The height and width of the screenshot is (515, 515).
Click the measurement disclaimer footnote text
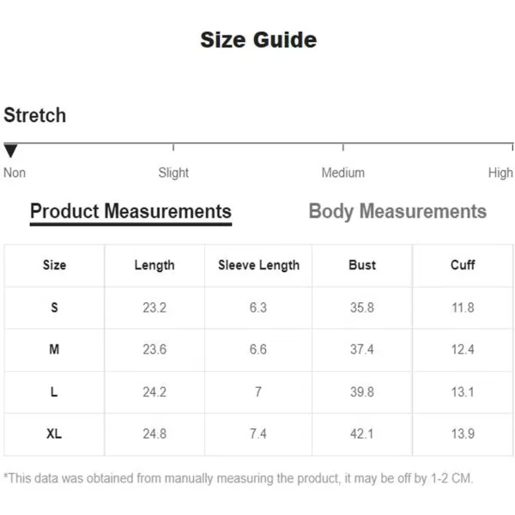pyautogui.click(x=239, y=478)
